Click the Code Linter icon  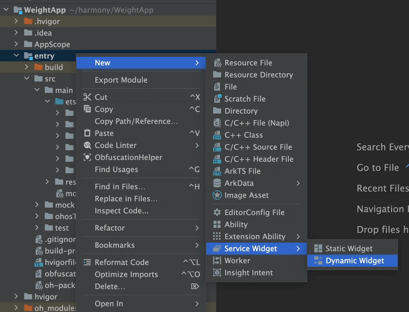coord(87,145)
